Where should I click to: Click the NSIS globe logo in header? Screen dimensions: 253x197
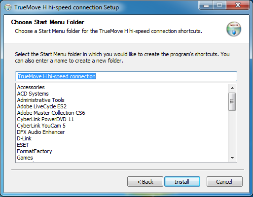pyautogui.click(x=234, y=29)
